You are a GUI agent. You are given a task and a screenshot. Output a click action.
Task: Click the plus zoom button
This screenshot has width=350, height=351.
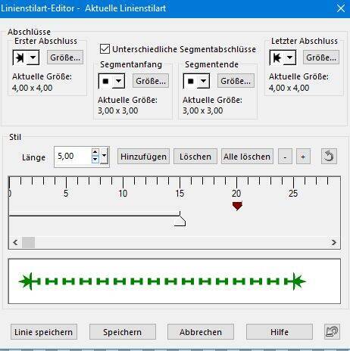coord(303,157)
